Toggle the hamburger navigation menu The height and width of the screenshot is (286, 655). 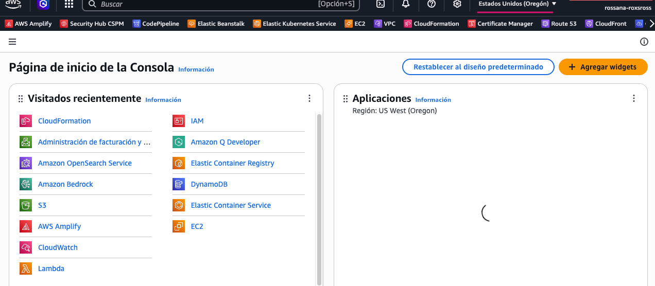click(12, 42)
